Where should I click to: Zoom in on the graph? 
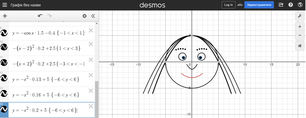coord(300,27)
